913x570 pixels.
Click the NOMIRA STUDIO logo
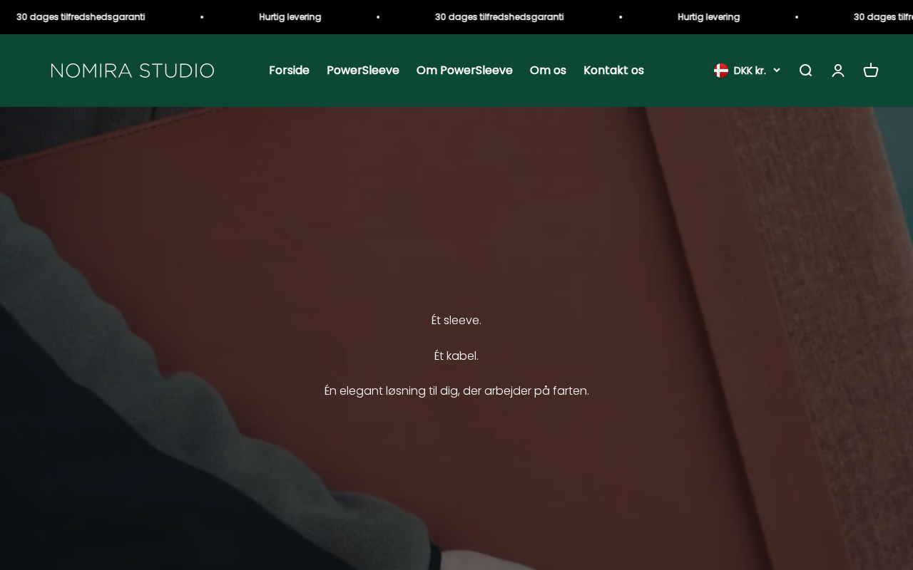point(133,71)
